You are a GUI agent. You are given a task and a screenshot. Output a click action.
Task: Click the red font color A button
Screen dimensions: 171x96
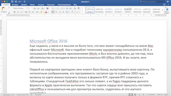[x=46, y=12]
